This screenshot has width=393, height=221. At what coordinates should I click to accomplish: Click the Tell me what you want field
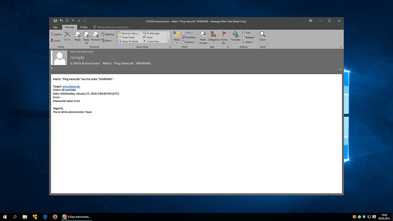(x=113, y=27)
